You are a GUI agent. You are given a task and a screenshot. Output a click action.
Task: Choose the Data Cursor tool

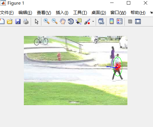[x=79, y=21]
